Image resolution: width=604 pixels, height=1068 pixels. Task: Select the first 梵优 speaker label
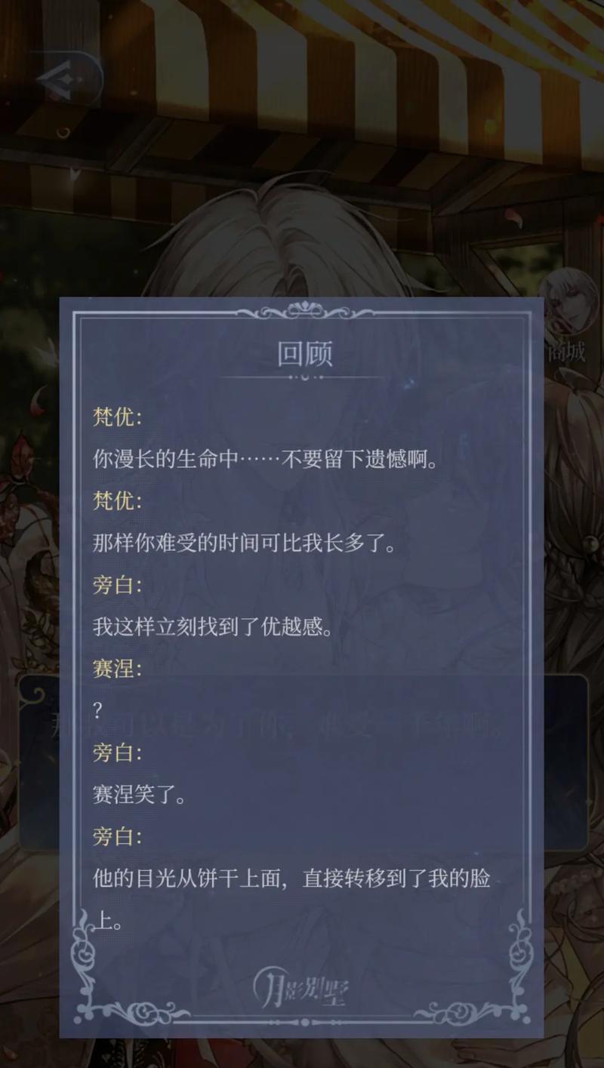117,416
